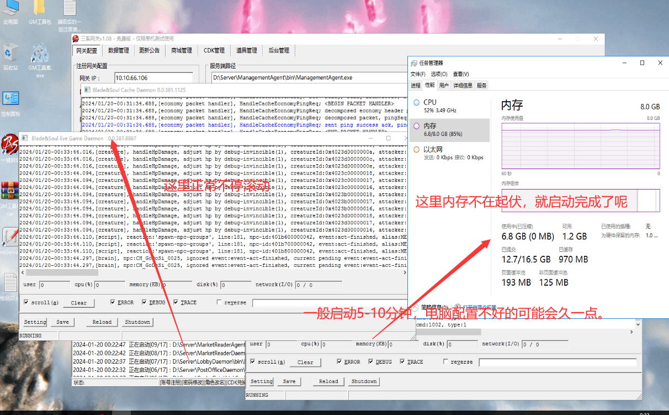The image size is (669, 415).
Task: Toggle scroll(a) checkbox in lower daemon window
Action: click(x=253, y=362)
